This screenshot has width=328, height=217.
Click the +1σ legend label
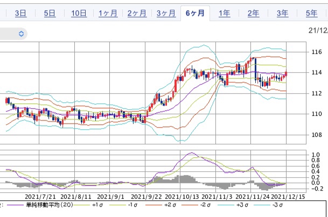tap(97, 205)
